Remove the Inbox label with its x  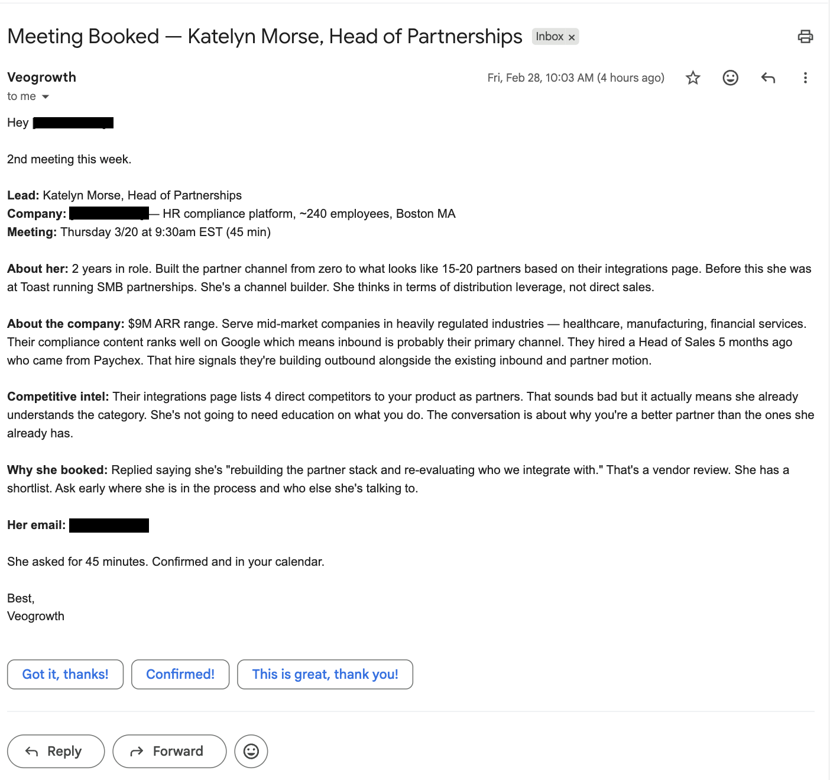tap(572, 37)
